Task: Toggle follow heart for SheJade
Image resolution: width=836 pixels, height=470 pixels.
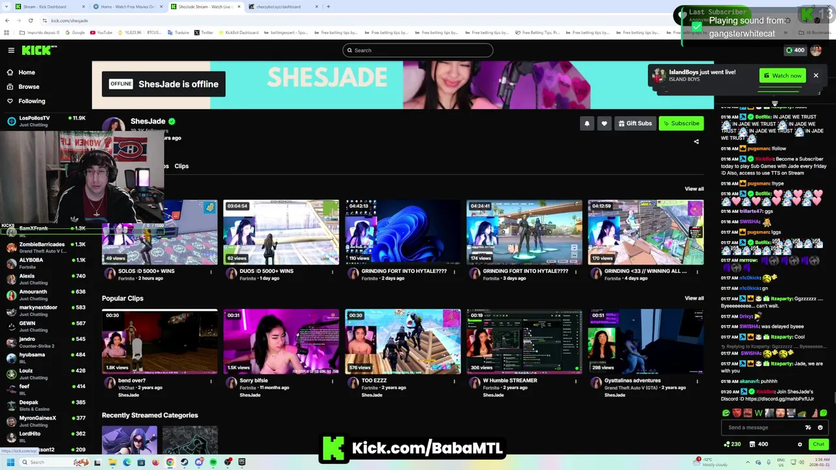Action: pyautogui.click(x=604, y=123)
